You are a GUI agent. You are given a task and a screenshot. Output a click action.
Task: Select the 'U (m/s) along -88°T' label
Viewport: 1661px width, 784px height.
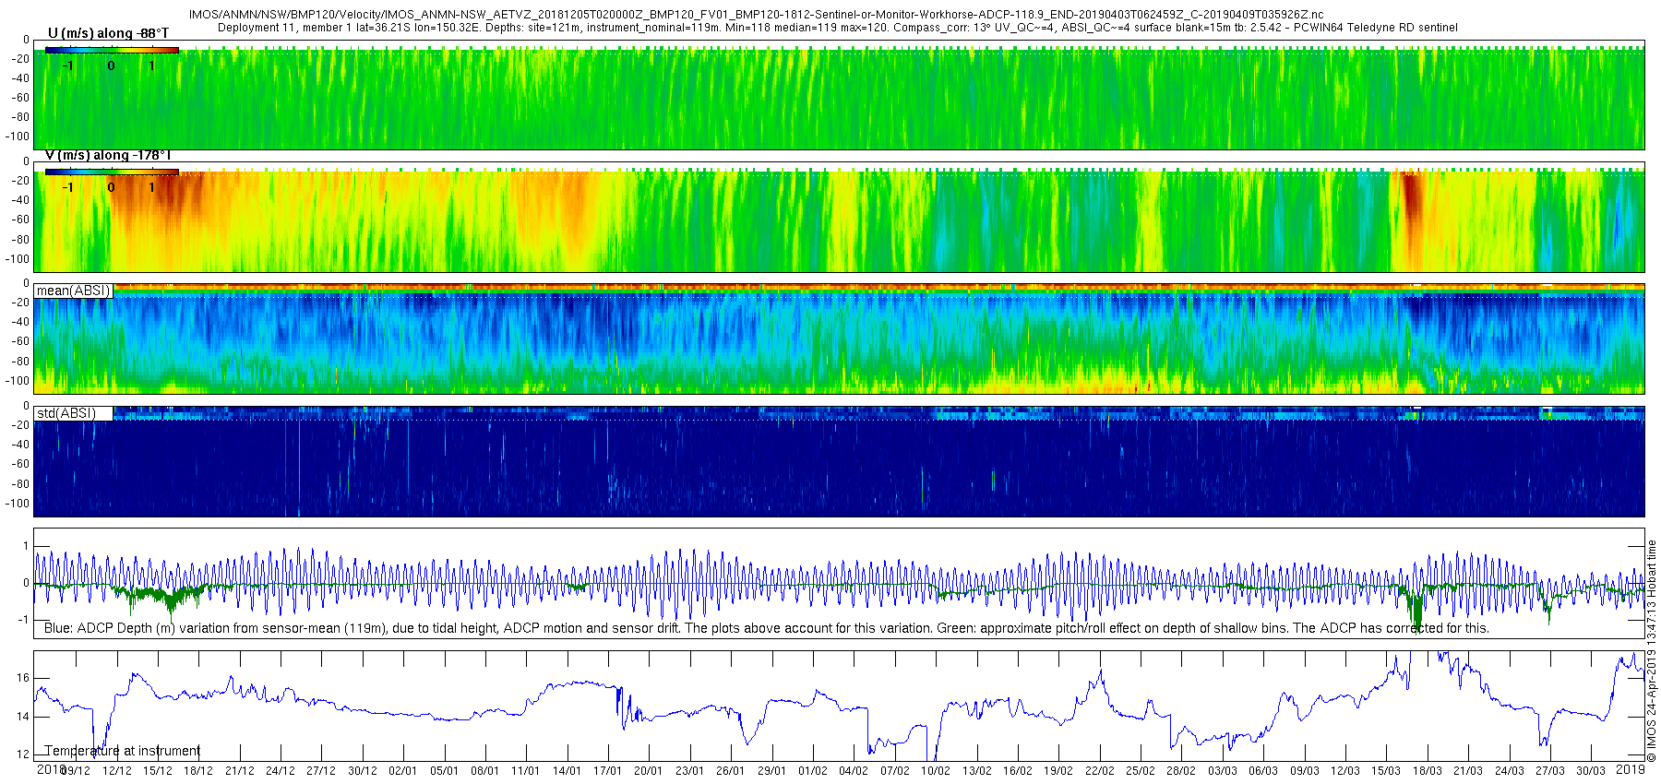108,33
